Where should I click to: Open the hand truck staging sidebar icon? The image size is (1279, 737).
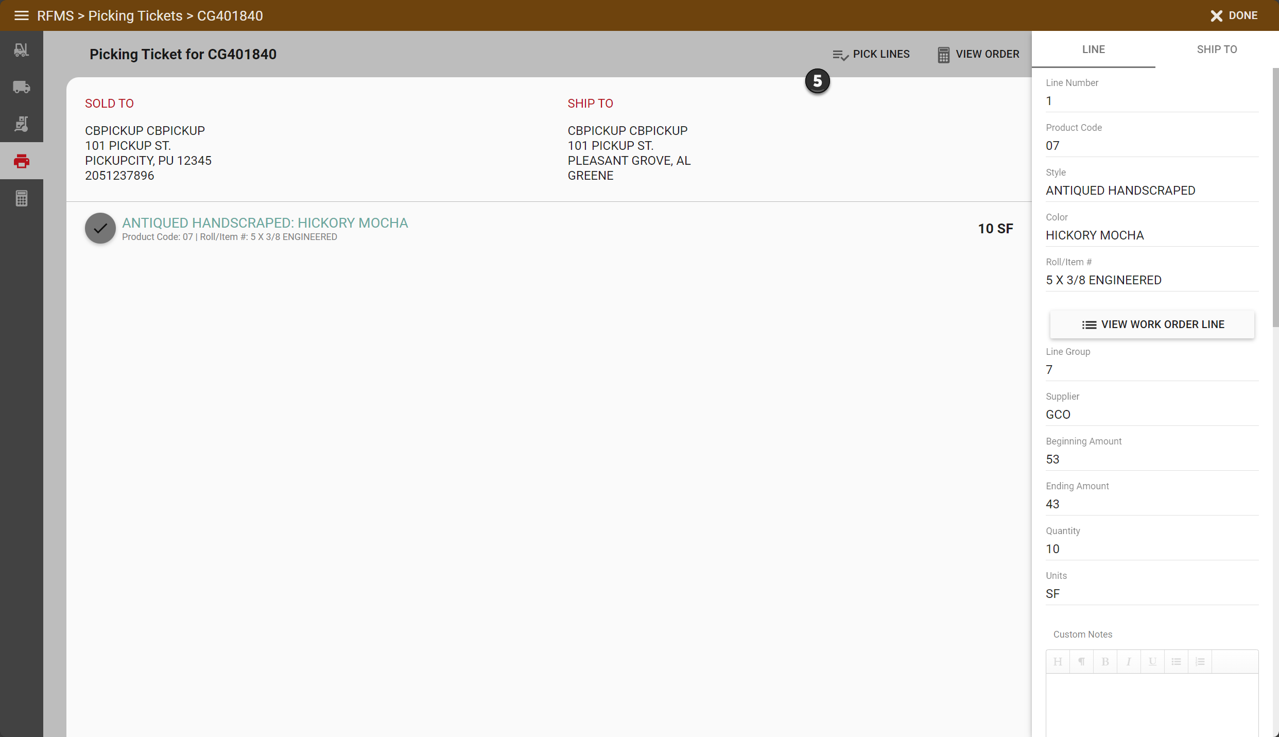pos(21,124)
